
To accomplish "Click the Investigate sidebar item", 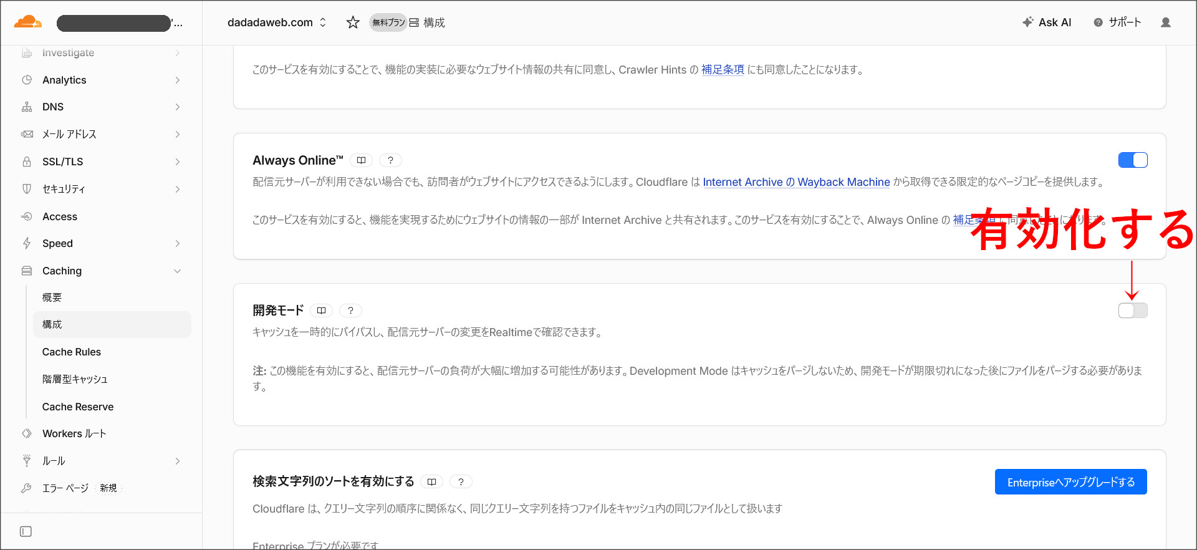I will coord(68,53).
